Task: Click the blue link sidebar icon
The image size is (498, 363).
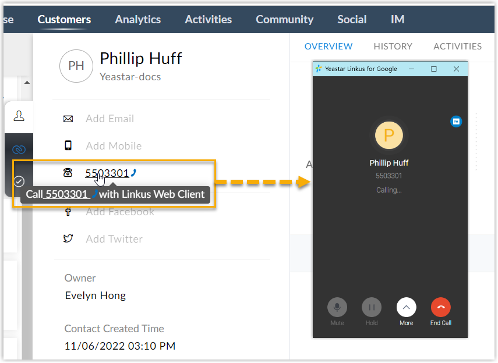Action: [x=19, y=150]
